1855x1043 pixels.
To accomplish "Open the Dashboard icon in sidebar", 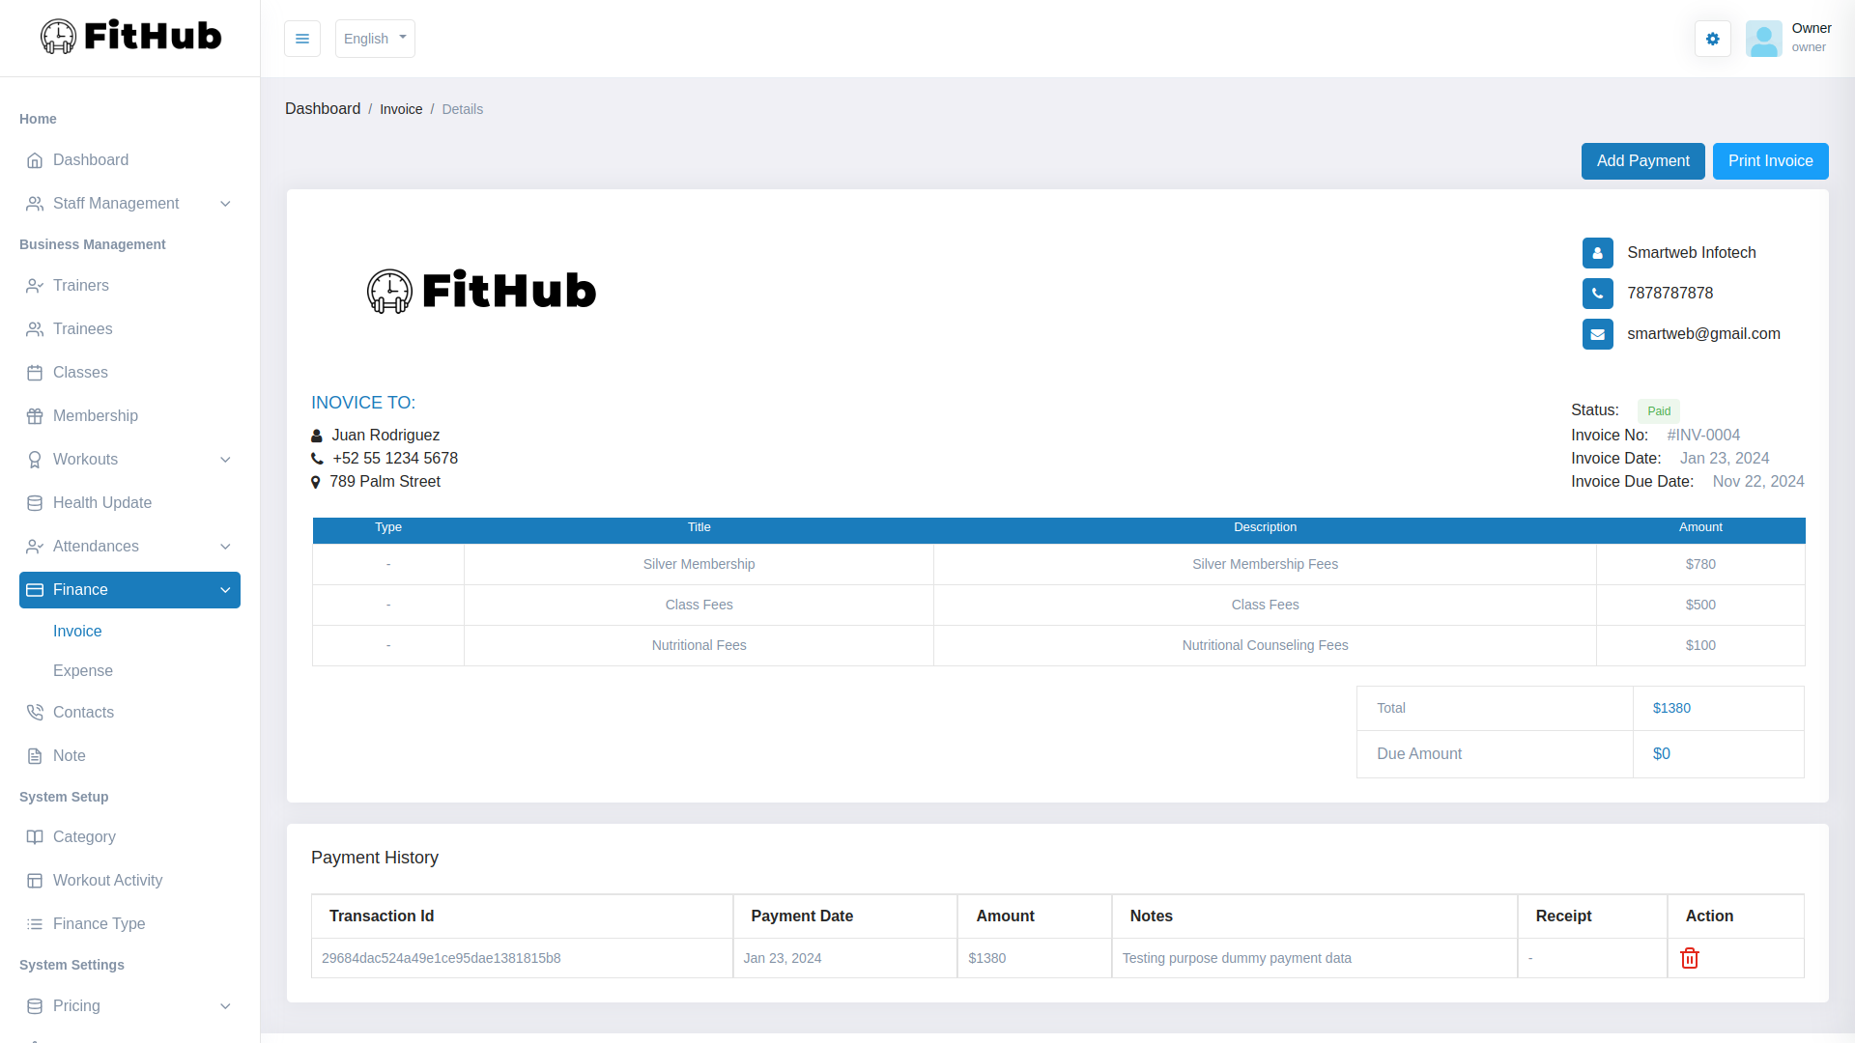I will [36, 160].
